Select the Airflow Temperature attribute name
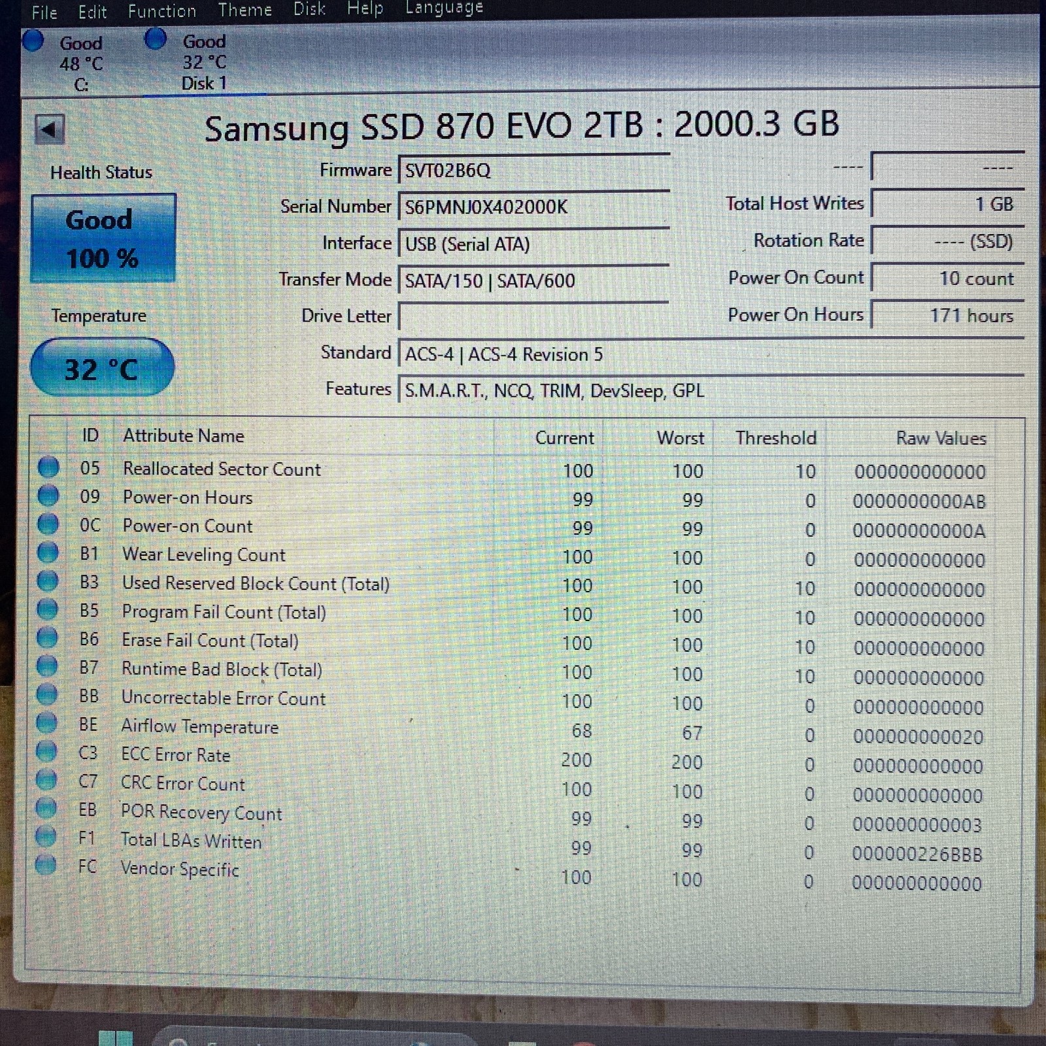 (x=199, y=726)
